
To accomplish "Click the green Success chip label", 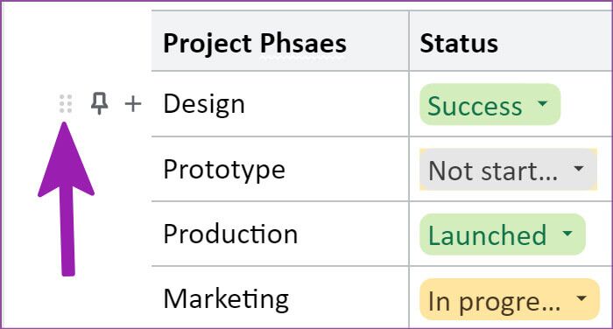I will coord(475,106).
